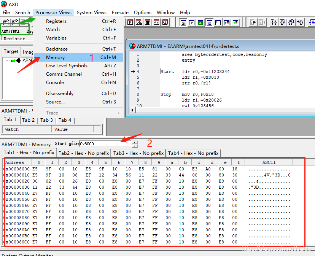Click the Go (run) execution icon

click(253, 22)
